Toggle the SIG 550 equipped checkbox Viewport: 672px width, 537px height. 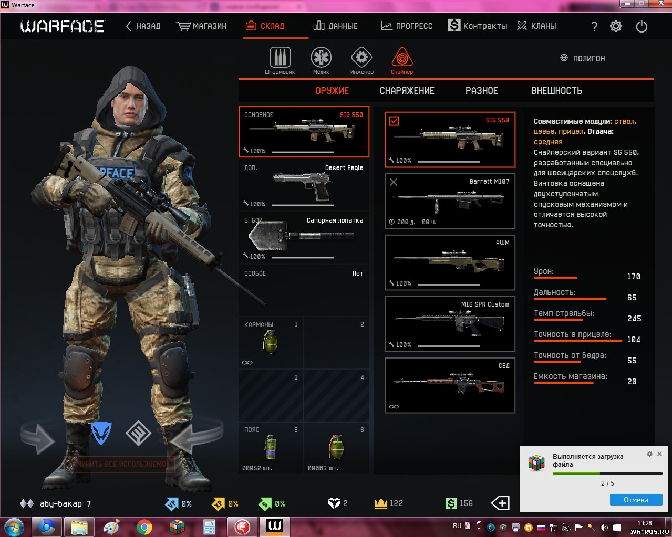(394, 121)
